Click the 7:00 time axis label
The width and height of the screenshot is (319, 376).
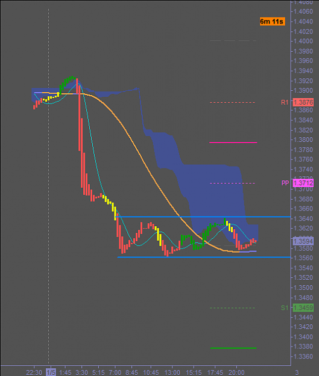point(115,372)
